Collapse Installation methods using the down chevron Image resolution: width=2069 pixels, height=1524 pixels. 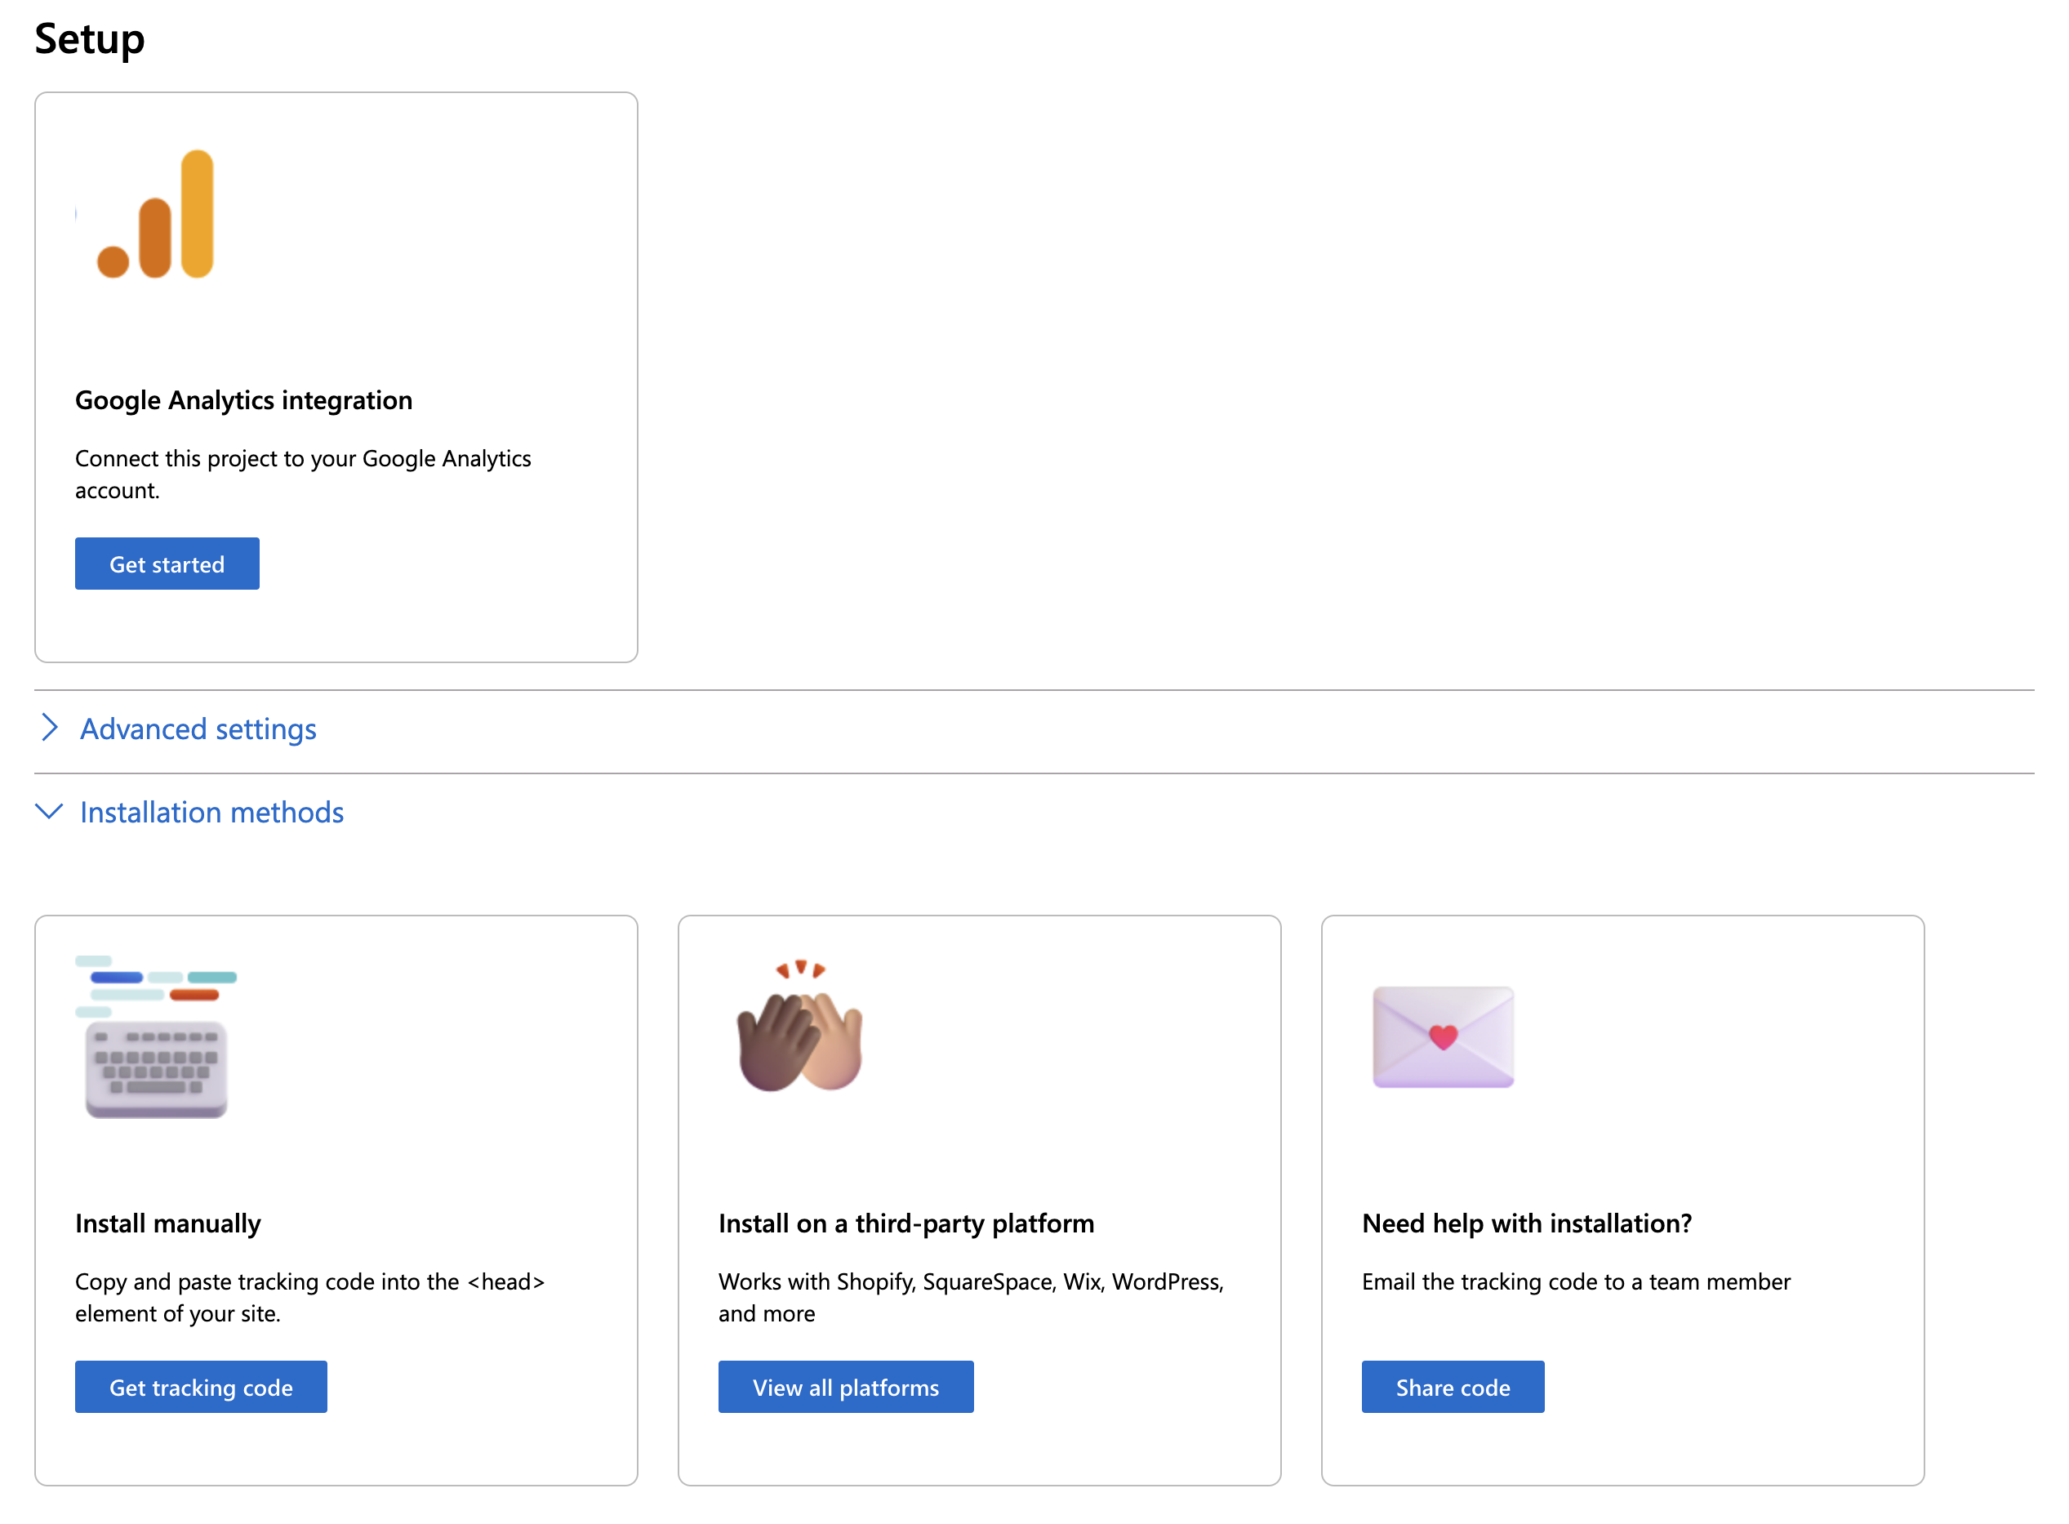pyautogui.click(x=50, y=811)
